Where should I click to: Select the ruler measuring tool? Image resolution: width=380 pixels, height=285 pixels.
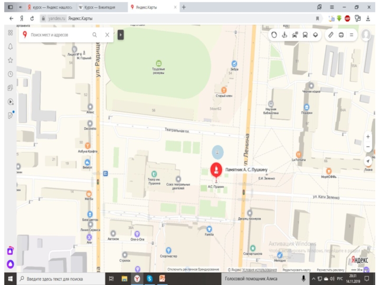(x=331, y=35)
